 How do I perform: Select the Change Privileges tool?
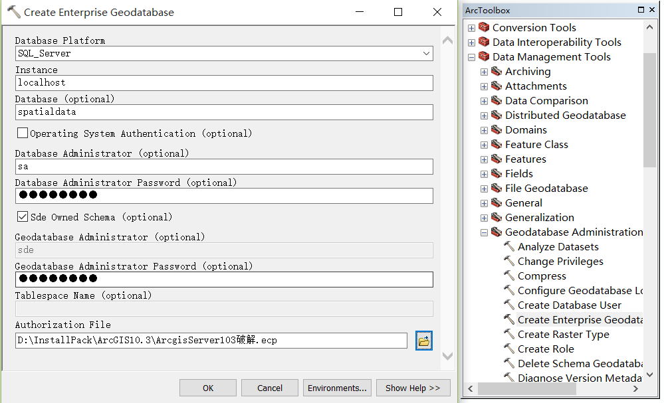560,262
